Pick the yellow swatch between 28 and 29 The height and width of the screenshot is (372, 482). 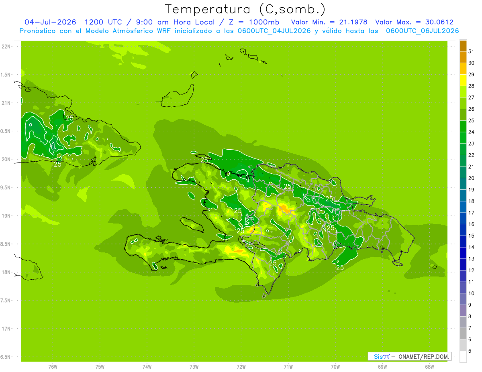coord(463,81)
